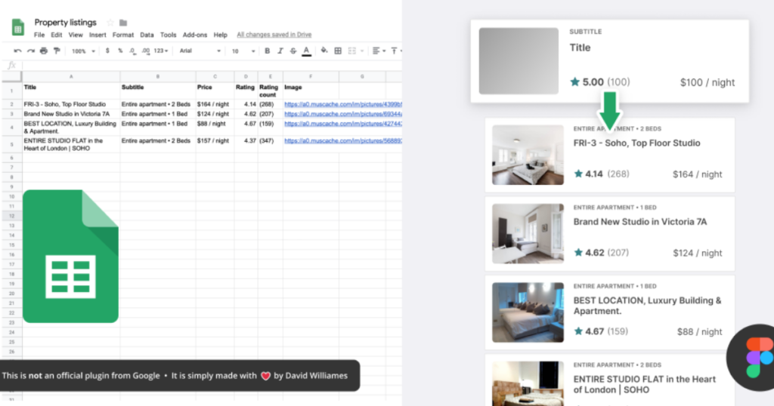The image size is (774, 406).
Task: Open the Format menu
Action: coord(123,35)
